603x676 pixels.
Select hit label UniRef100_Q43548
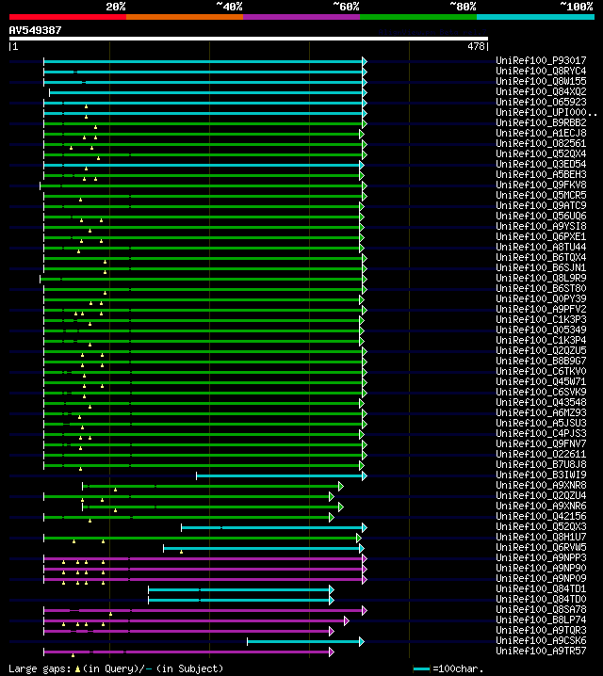[x=541, y=402]
